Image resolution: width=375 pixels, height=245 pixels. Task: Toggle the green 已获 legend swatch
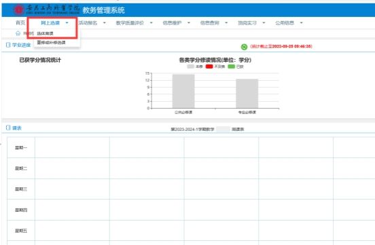point(231,67)
